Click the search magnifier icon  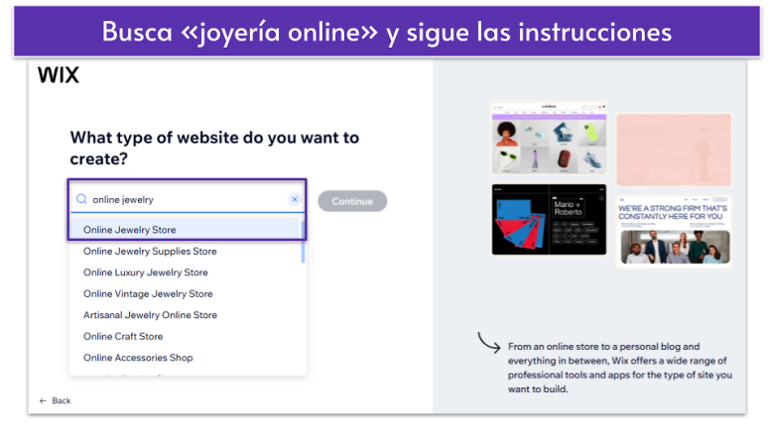[x=81, y=199]
